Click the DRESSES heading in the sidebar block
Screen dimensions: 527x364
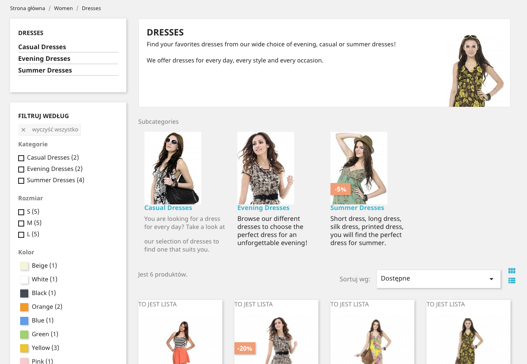pyautogui.click(x=31, y=33)
